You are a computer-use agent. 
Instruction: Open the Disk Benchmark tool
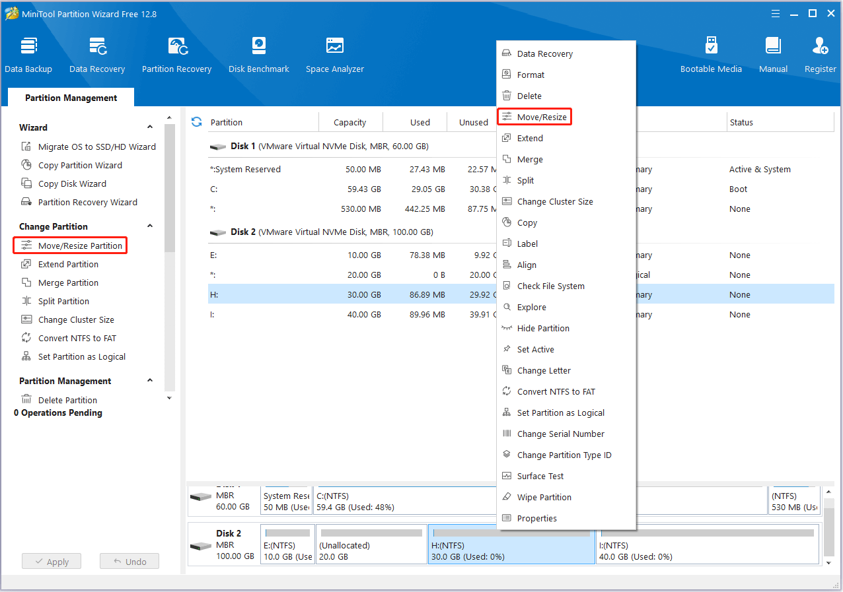coord(259,55)
